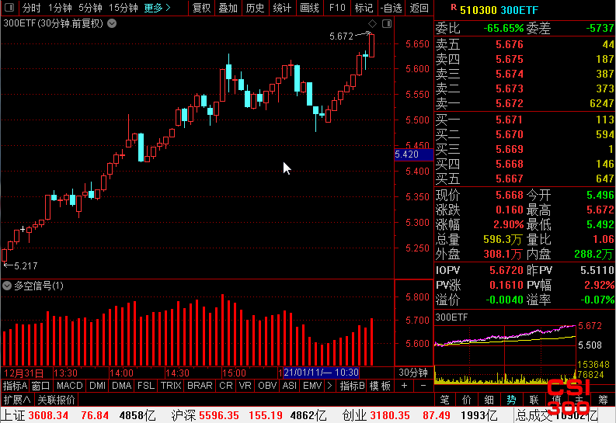Click the 沪深 index 5596.35
616x423 pixels.
pyautogui.click(x=219, y=415)
